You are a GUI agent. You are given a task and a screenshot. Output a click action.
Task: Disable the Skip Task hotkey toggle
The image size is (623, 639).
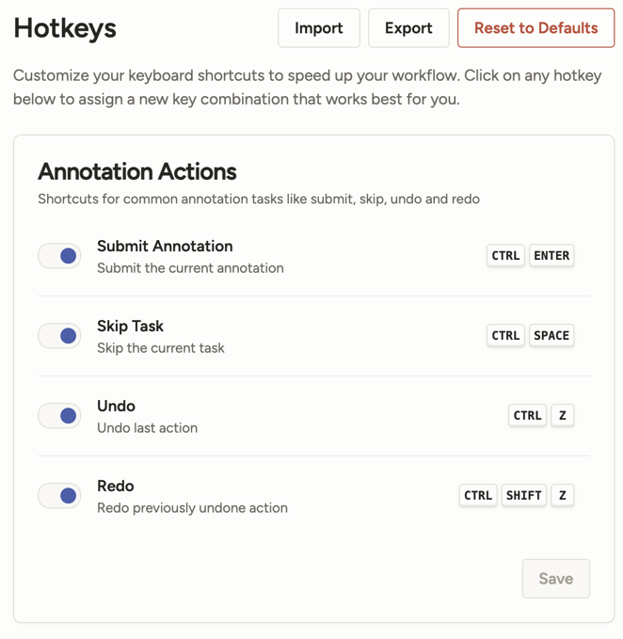pyautogui.click(x=59, y=335)
